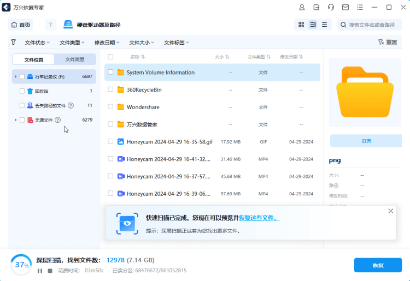This screenshot has height=281, width=410.
Task: Switch to grid thumbnail view
Action: pyautogui.click(x=301, y=25)
